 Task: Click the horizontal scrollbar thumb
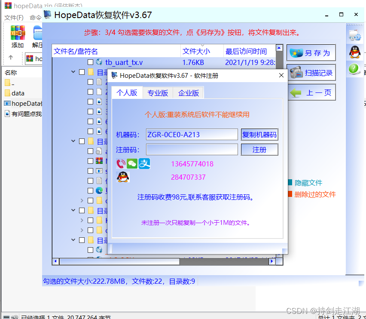tap(119, 261)
